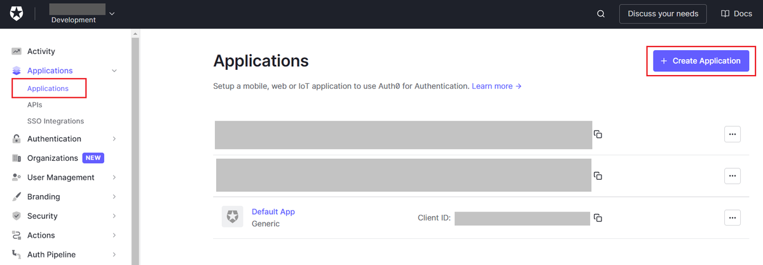This screenshot has height=265, width=763.
Task: Open more options for the second application
Action: click(x=732, y=175)
